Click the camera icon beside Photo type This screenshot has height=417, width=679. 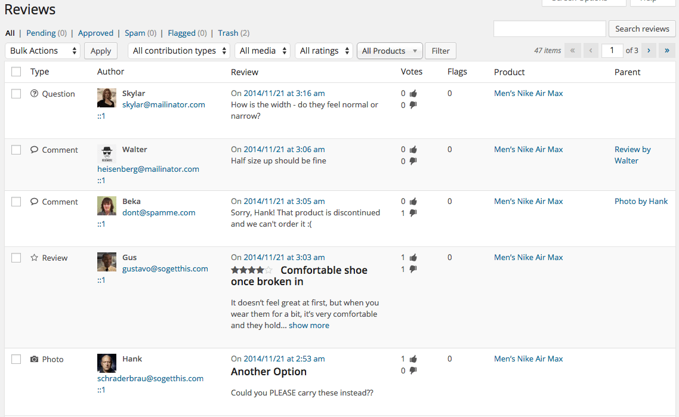pos(34,359)
